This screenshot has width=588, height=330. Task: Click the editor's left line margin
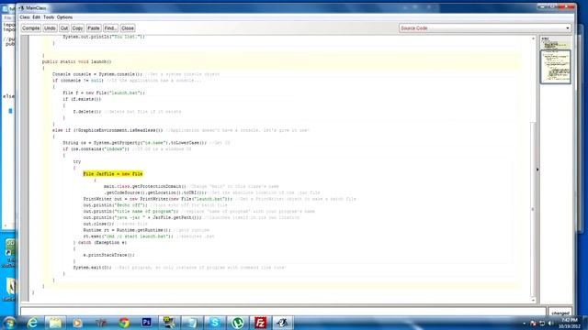25,169
